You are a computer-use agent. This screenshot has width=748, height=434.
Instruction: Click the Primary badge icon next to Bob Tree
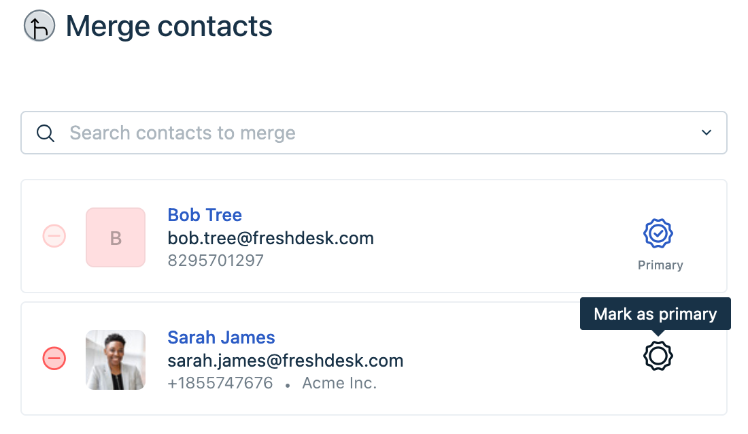pos(658,233)
